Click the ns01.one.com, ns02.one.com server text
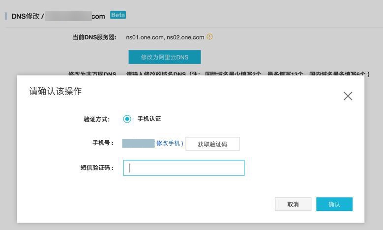The image size is (383, 230). pos(165,37)
